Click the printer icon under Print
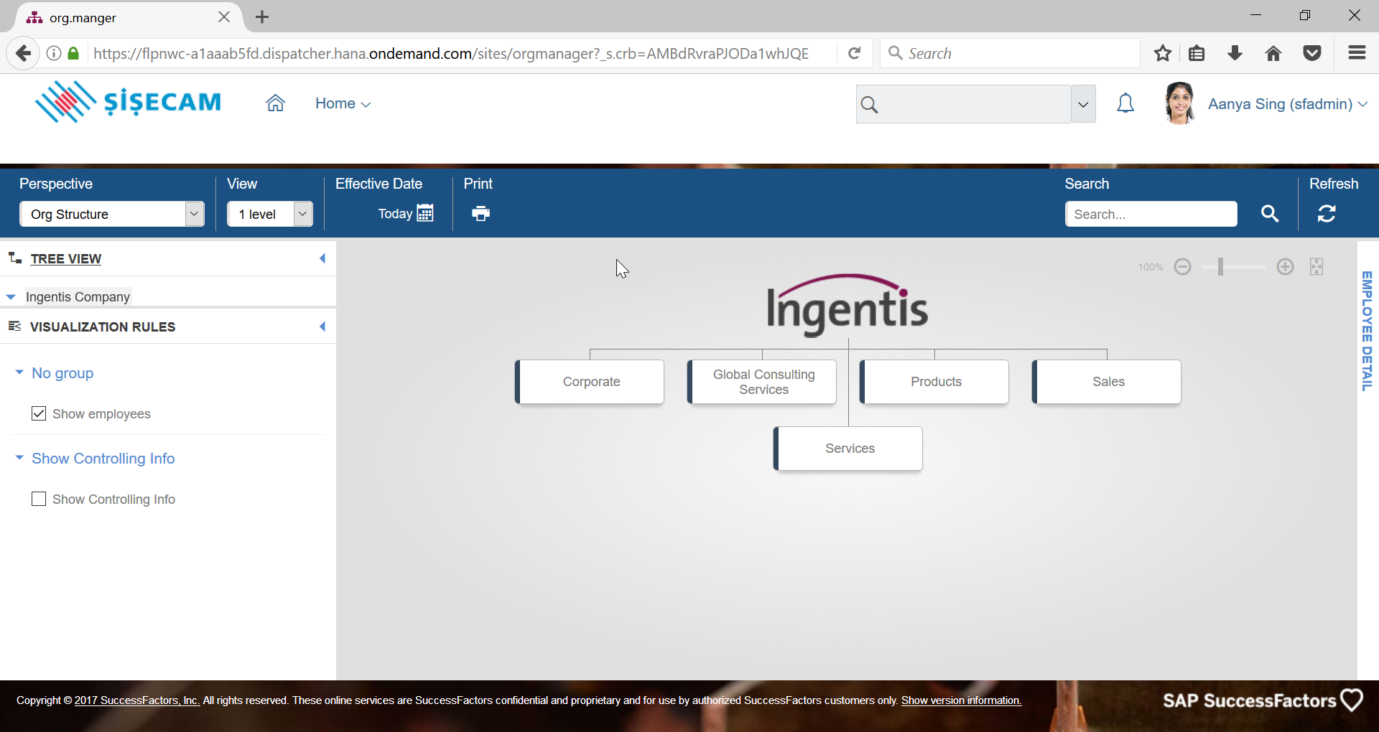Image resolution: width=1379 pixels, height=732 pixels. [480, 213]
